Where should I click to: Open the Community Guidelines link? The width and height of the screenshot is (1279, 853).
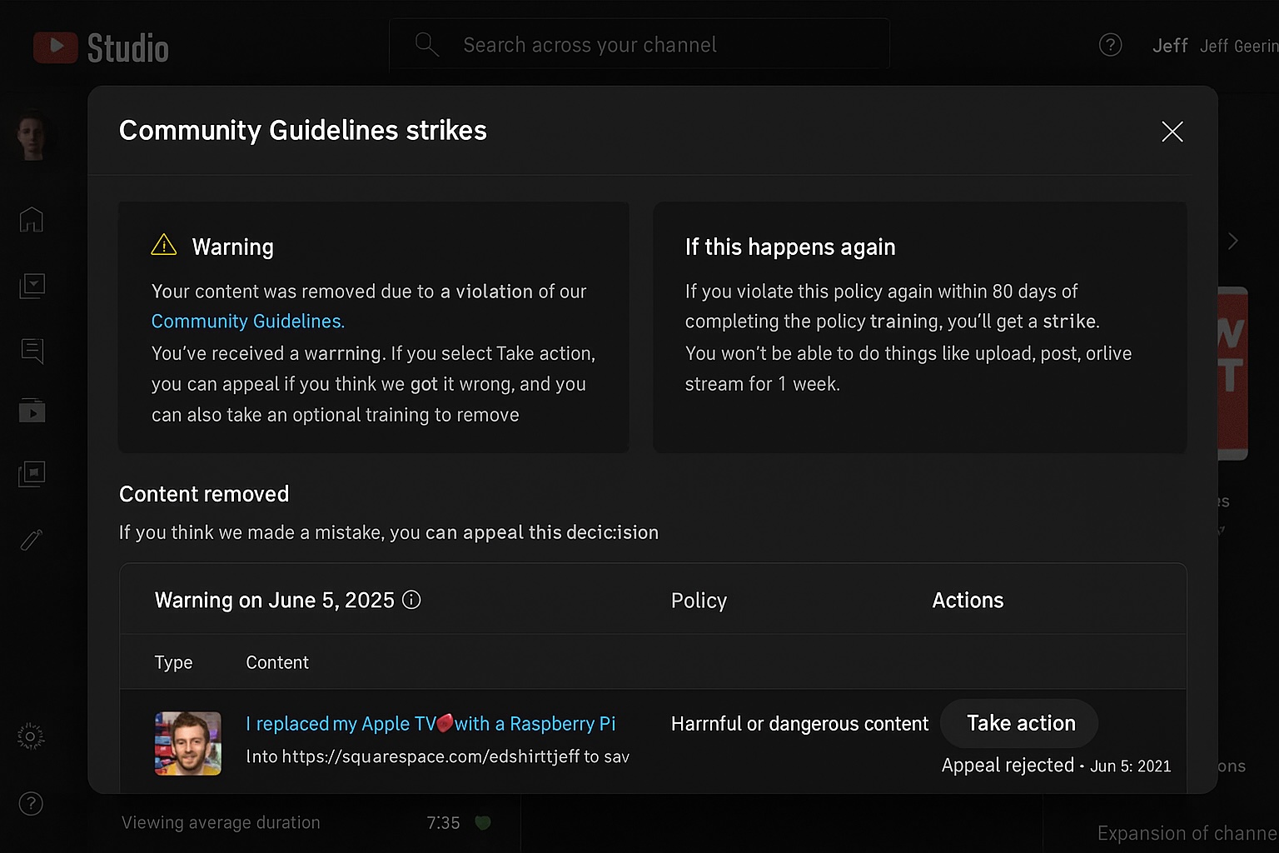click(x=247, y=322)
